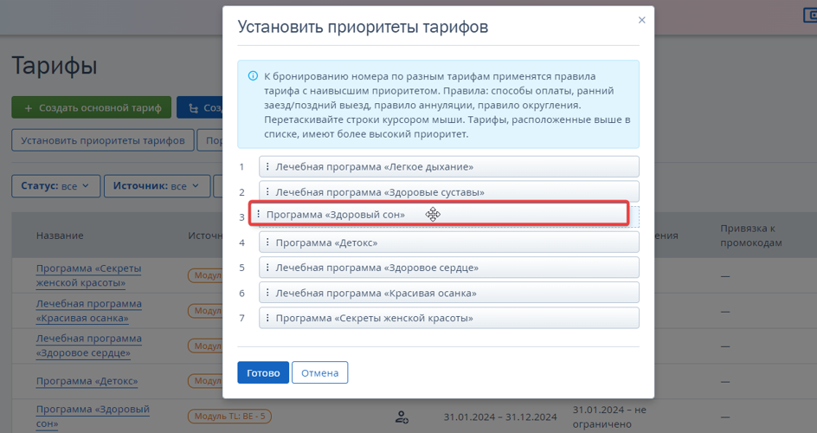Click Установить приоритеты тарифов button in background
This screenshot has width=817, height=433.
point(103,140)
